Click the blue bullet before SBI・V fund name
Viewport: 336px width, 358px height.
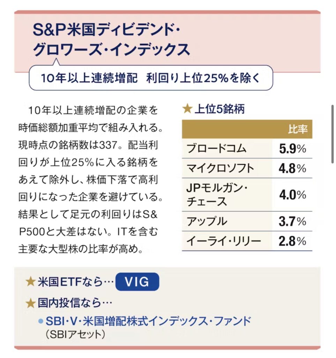pos(40,321)
